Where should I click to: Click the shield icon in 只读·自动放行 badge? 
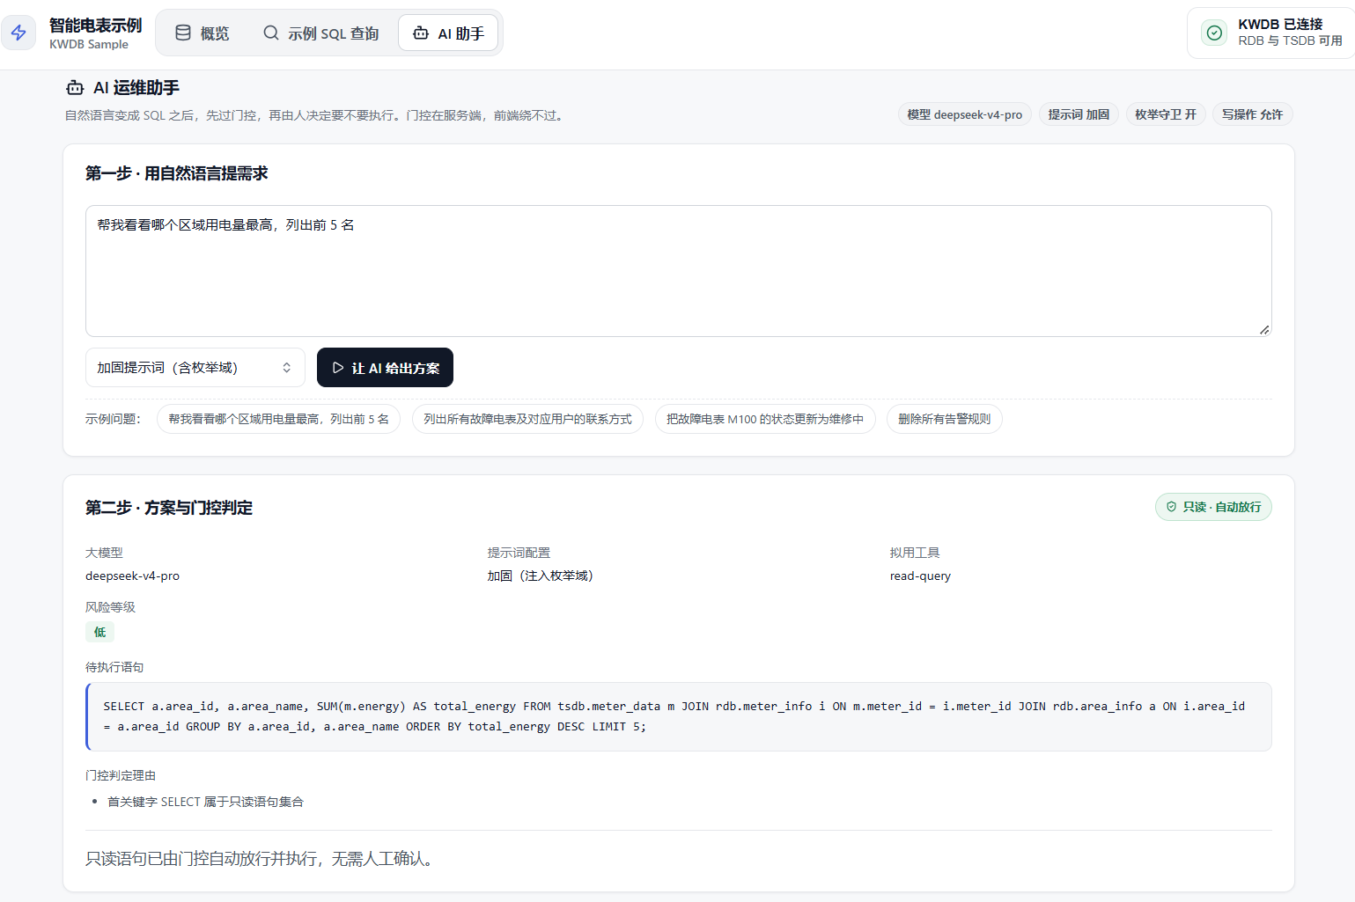pyautogui.click(x=1171, y=507)
